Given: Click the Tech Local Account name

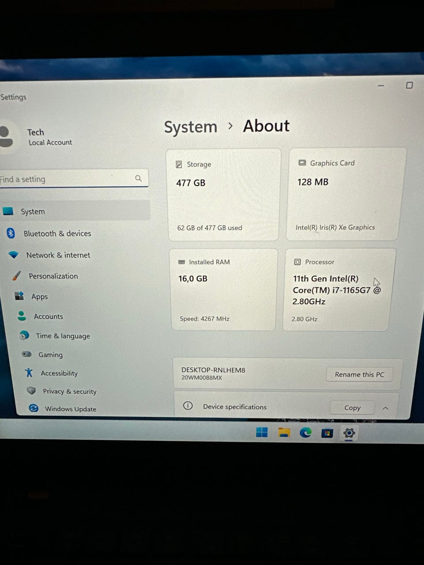Looking at the screenshot, I should click(49, 137).
